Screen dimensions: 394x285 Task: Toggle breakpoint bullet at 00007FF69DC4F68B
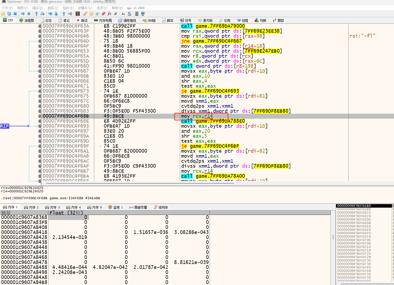[x=40, y=116]
